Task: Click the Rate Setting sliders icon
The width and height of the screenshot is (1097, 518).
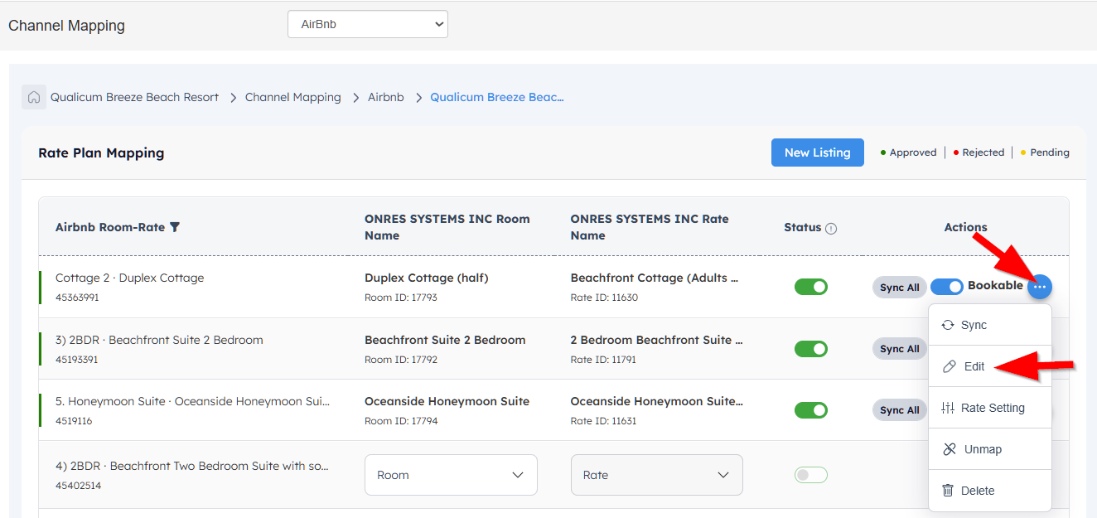Action: [948, 408]
